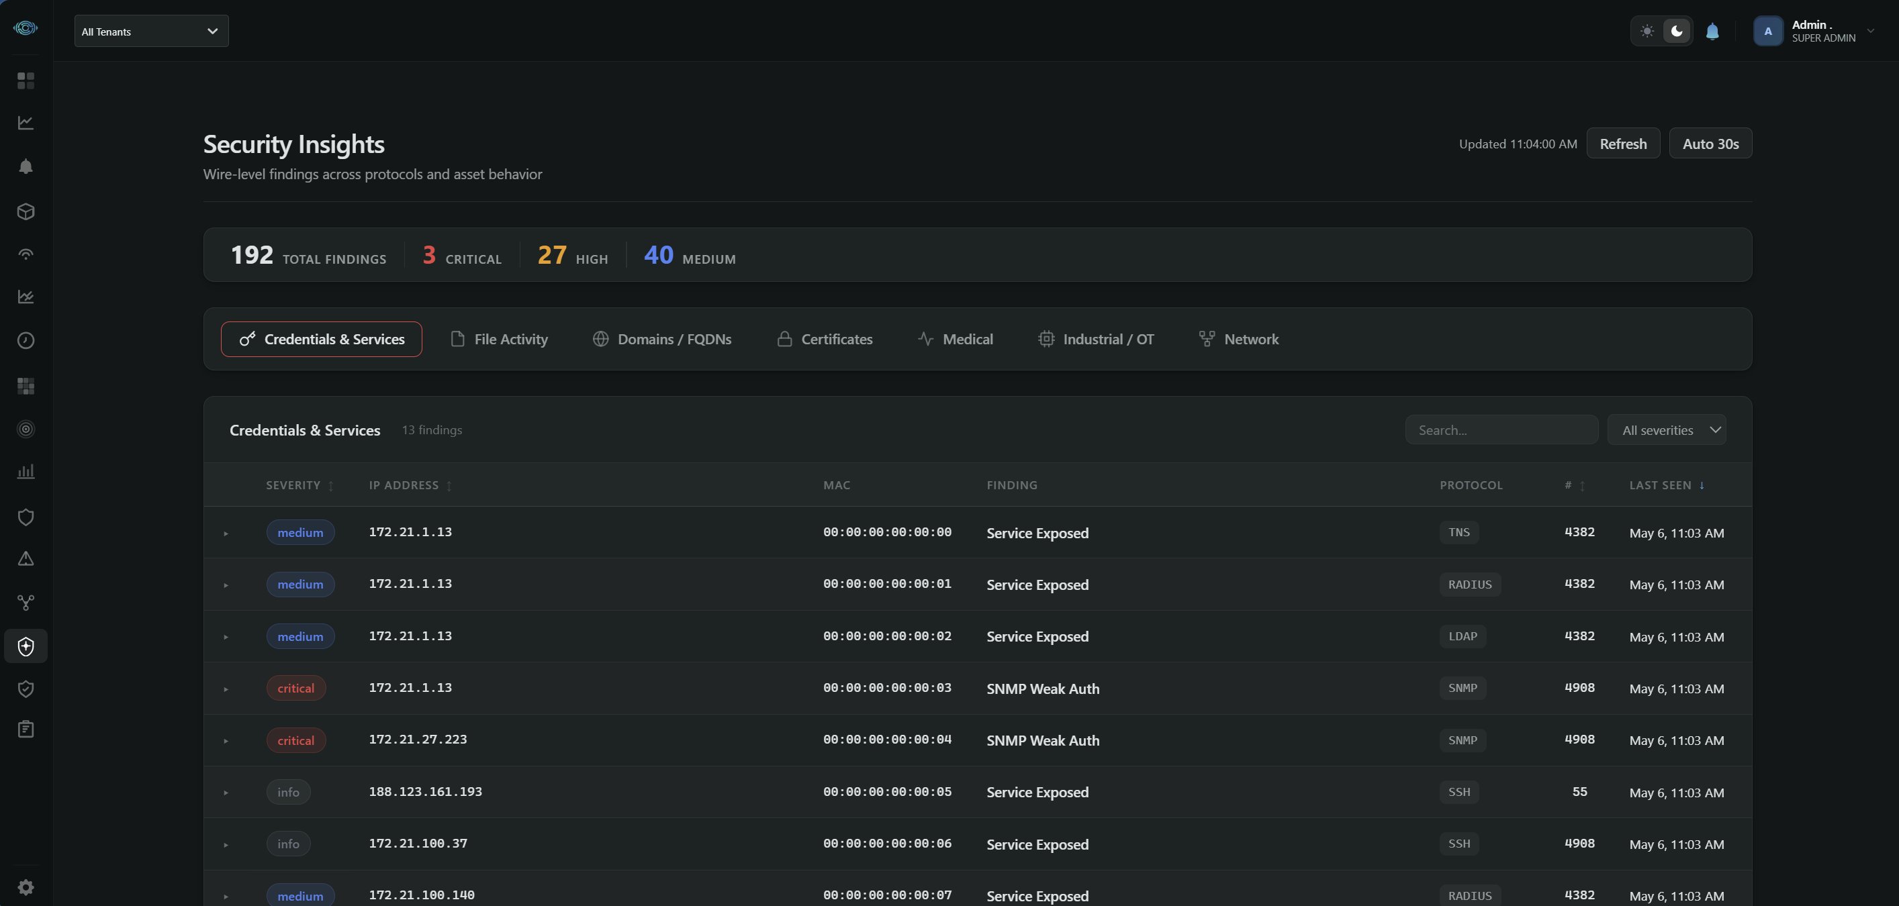Open the trend graph icon in sidebar
This screenshot has width=1899, height=906.
pos(26,296)
